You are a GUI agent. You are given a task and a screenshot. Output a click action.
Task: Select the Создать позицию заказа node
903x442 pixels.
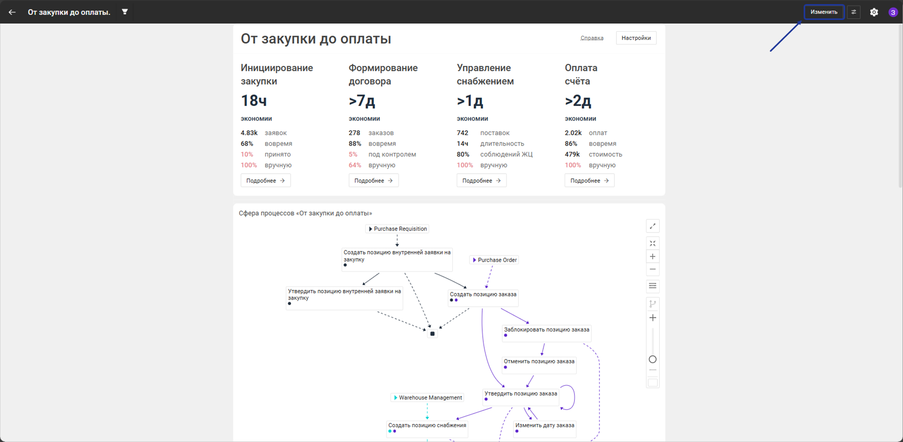483,298
